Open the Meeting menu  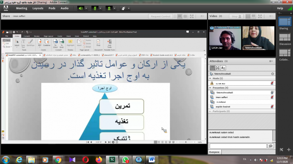(x=21, y=8)
